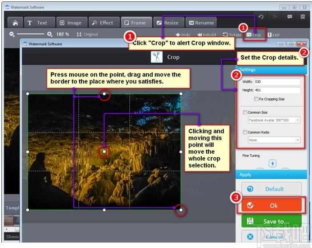Click the Fine Tuning up arrow
312x248 pixels.
tap(272, 164)
